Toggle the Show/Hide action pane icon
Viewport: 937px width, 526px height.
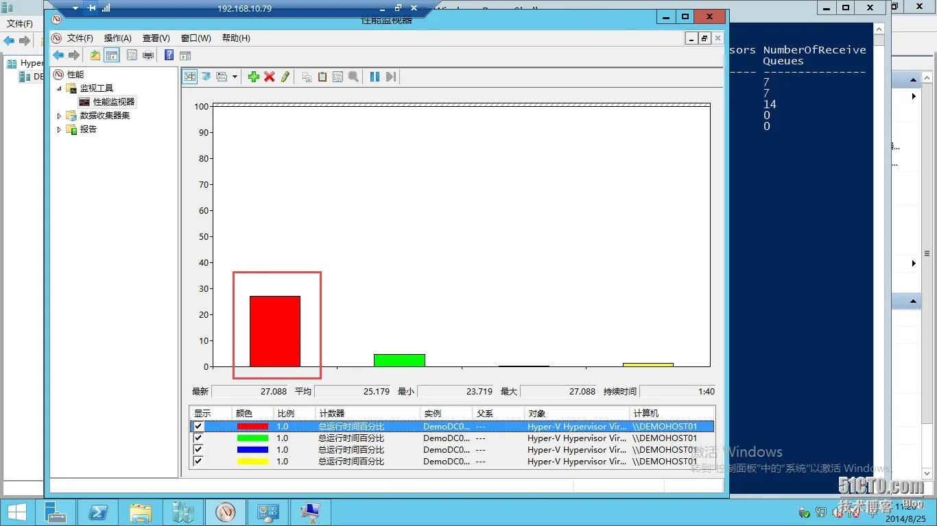click(x=185, y=55)
